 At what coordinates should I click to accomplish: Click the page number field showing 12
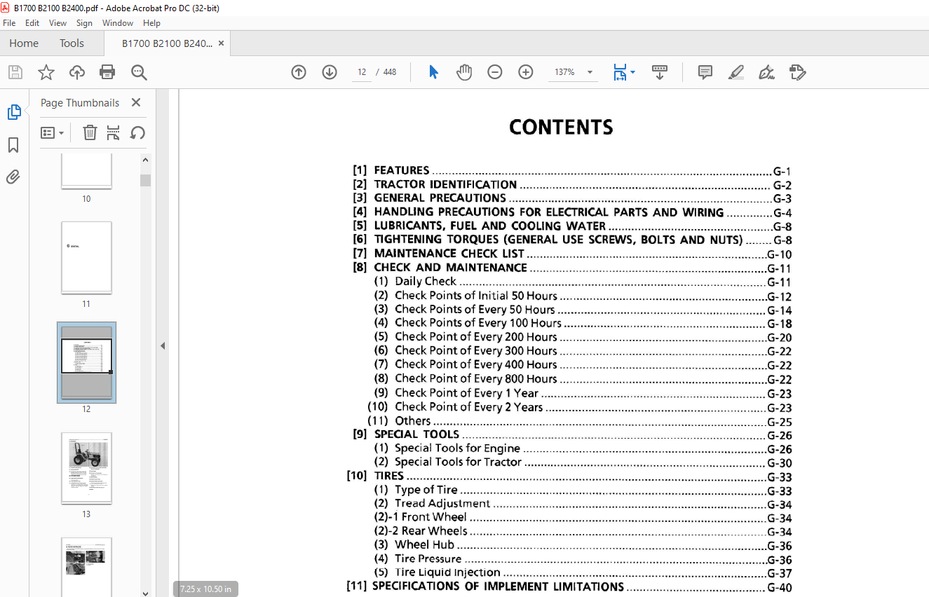[362, 72]
